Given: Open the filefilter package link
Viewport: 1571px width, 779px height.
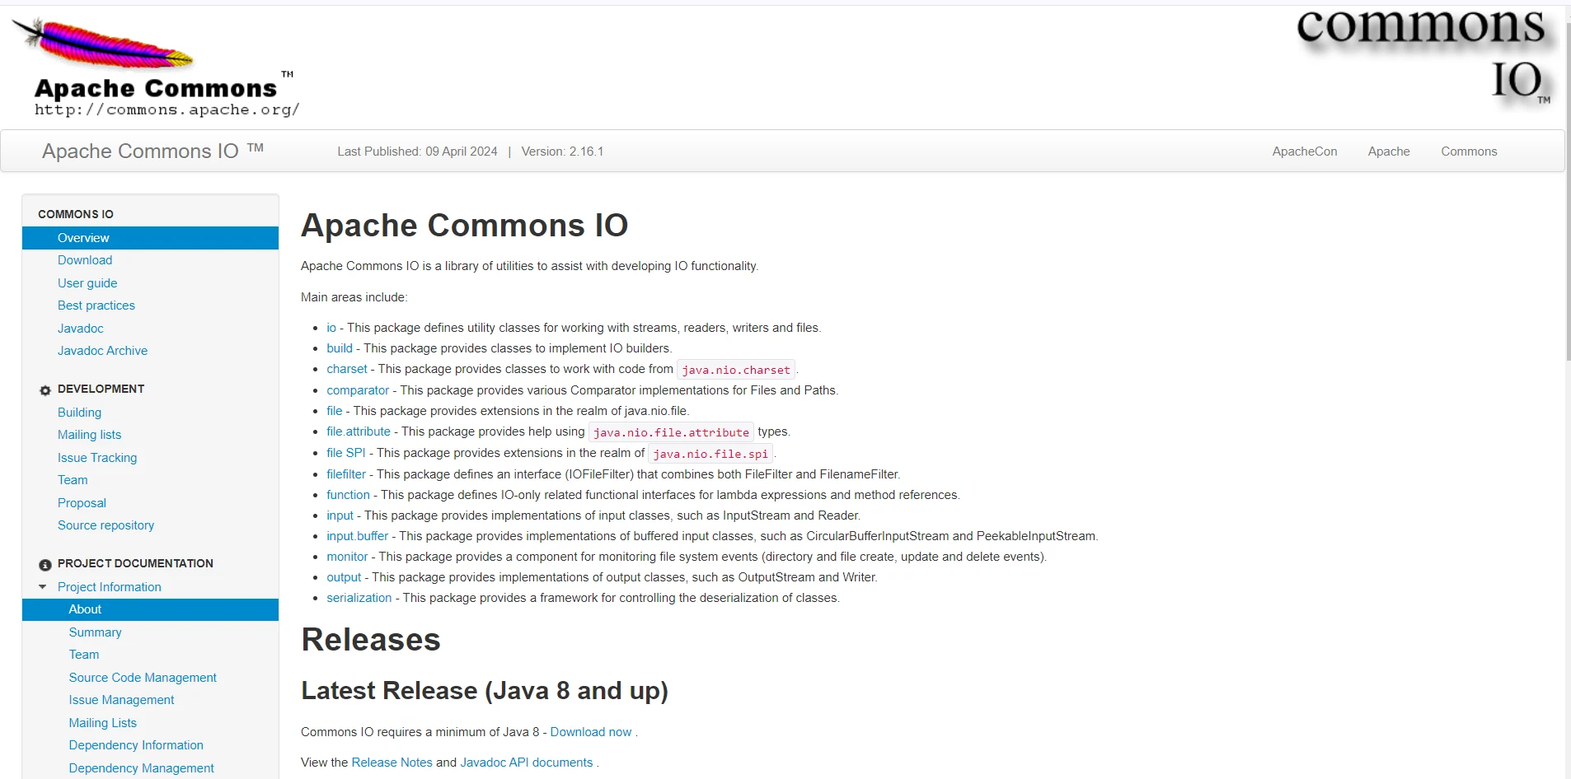Looking at the screenshot, I should 346,474.
